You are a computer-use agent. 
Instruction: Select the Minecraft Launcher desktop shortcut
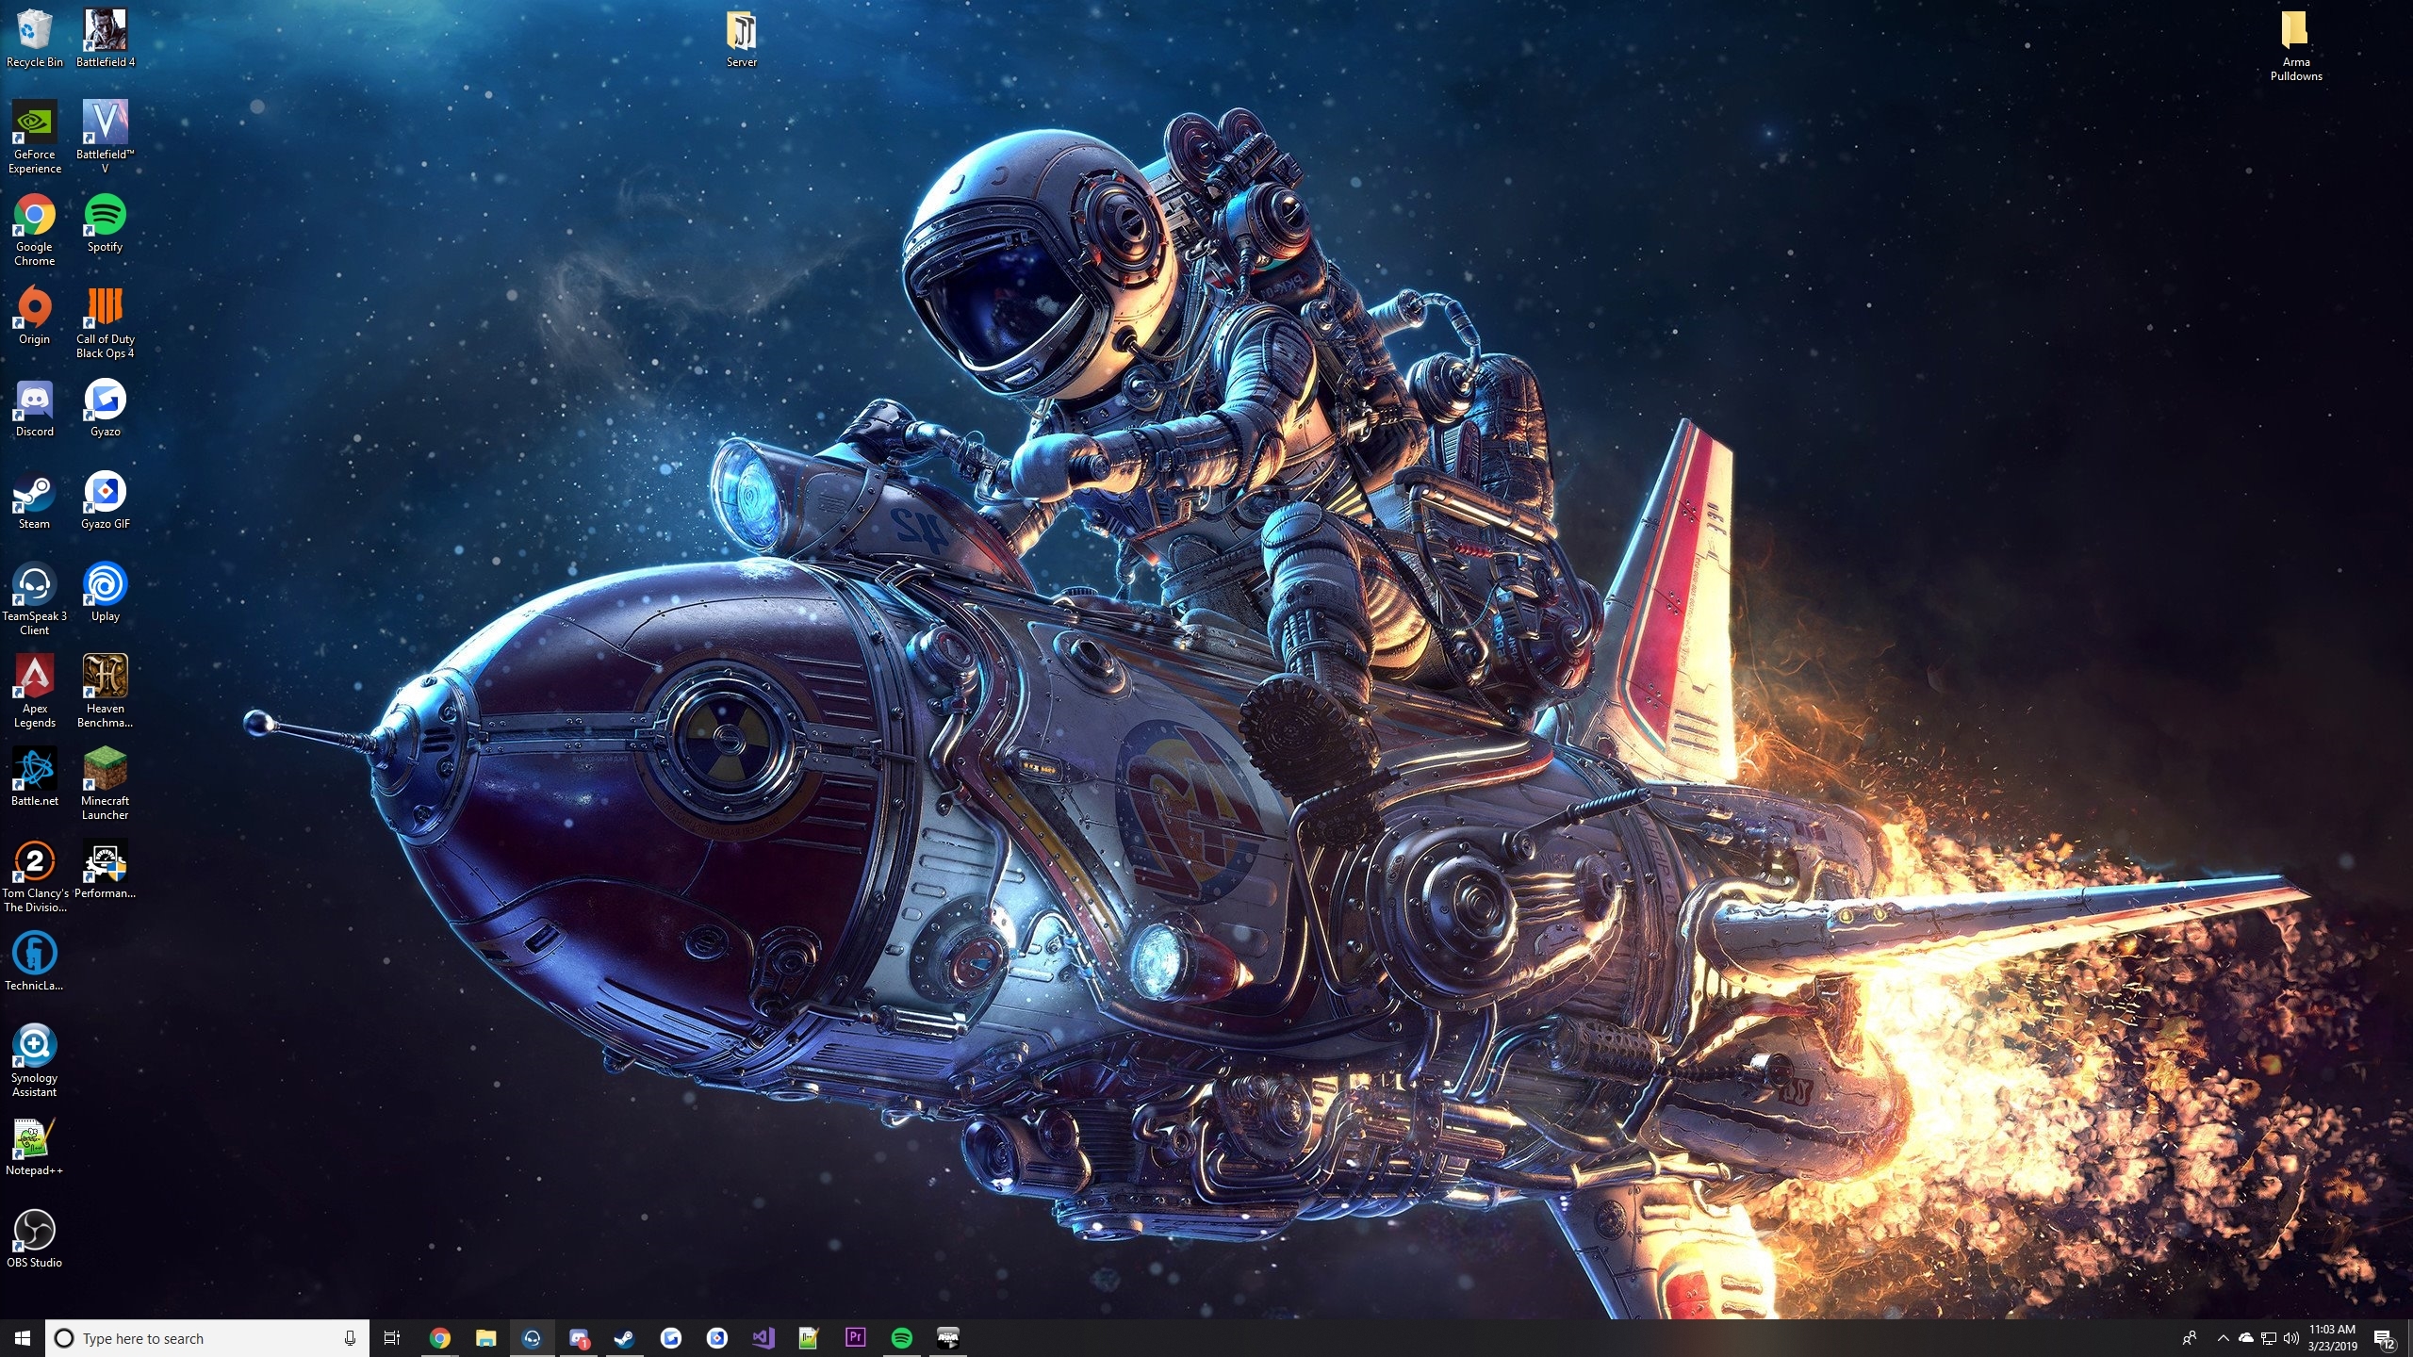point(105,784)
